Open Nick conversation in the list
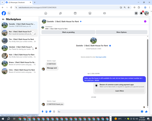The width and height of the screenshot is (152, 121). (x=19, y=56)
